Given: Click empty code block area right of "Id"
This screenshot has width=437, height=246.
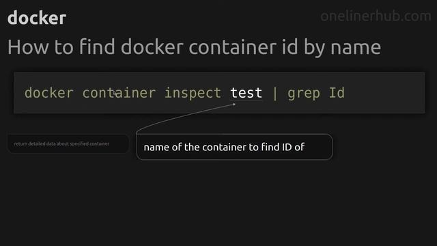Looking at the screenshot, I should pyautogui.click(x=384, y=93).
